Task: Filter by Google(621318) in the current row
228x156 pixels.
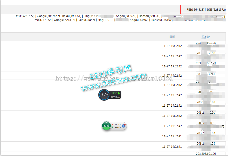Action: point(65,20)
